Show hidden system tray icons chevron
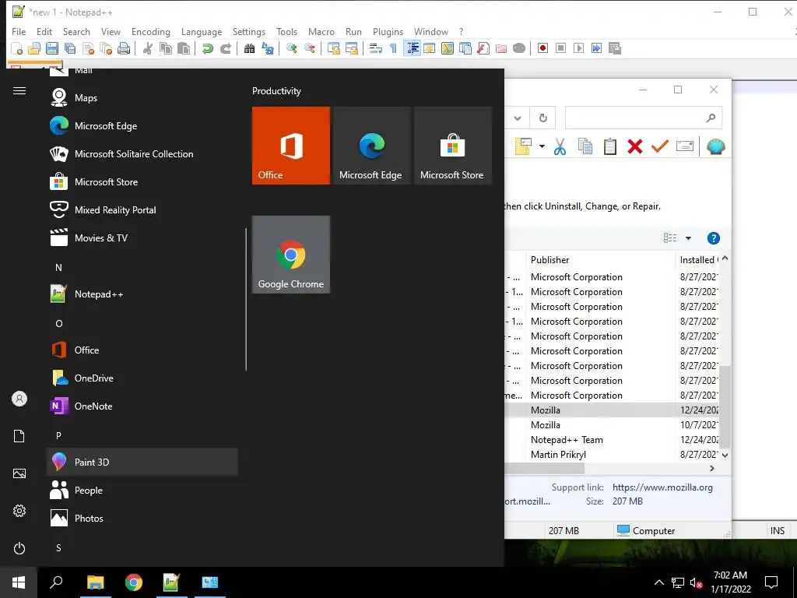797x598 pixels. pos(658,582)
